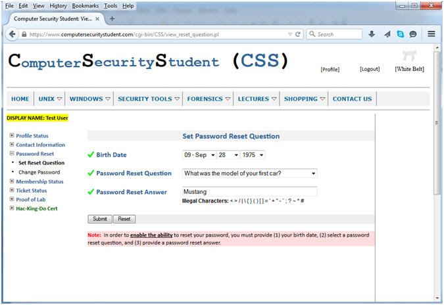Open the birth month dropdown 09 - Sep
Screen dimensions: 444x305
[199, 155]
